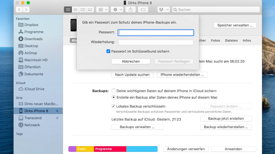
Task: Open the Dropbox toolbar dropdown
Action: 164,9
